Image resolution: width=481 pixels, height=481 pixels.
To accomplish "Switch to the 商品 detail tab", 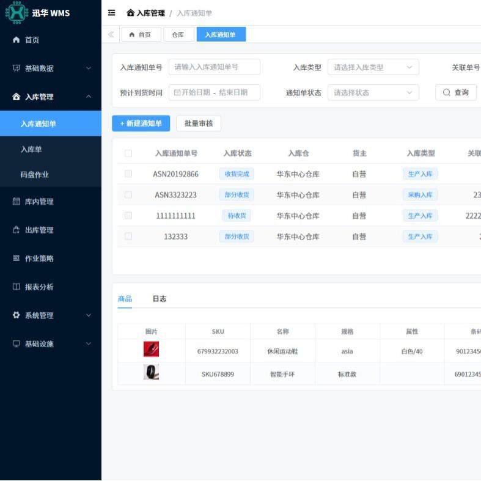I will pos(125,298).
